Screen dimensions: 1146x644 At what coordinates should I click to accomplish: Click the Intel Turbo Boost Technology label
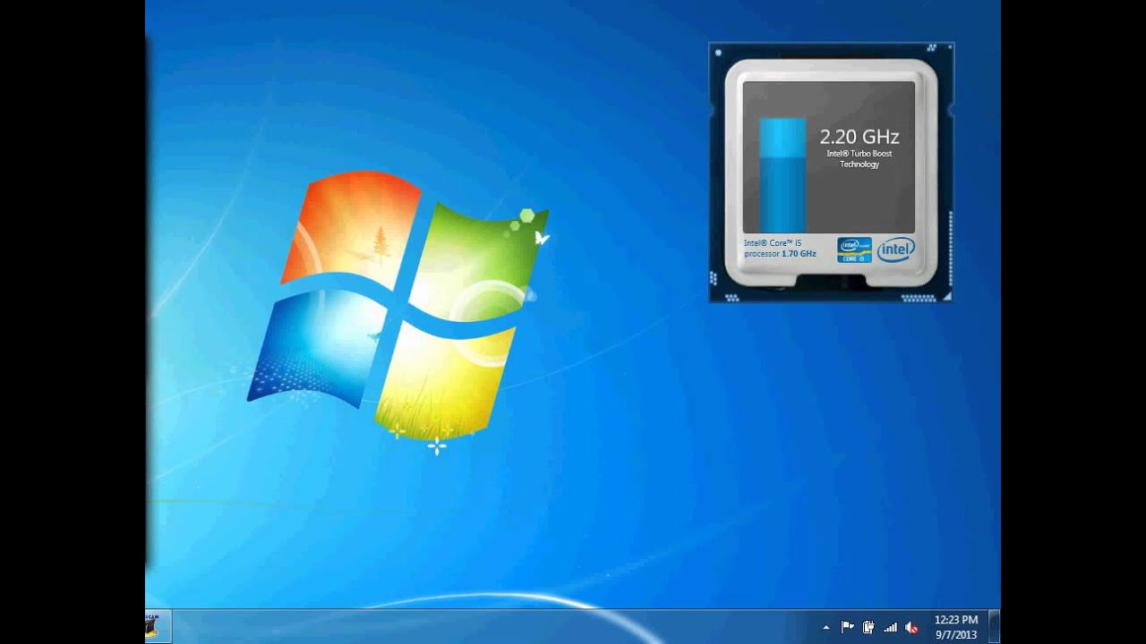click(859, 159)
